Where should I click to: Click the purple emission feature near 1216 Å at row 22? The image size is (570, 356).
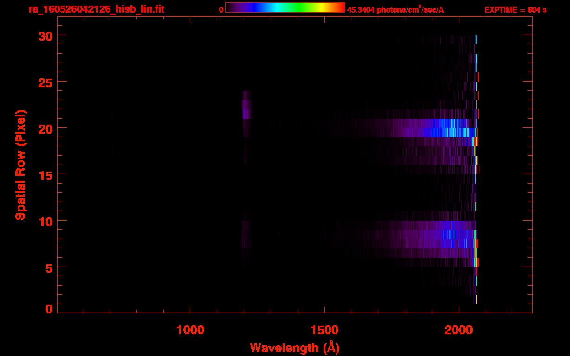click(246, 104)
